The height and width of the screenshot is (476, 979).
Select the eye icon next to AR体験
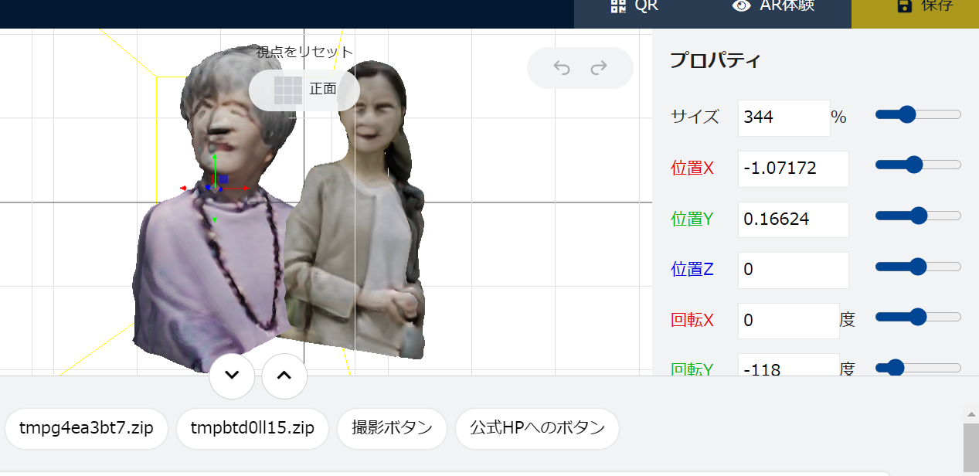[x=739, y=6]
